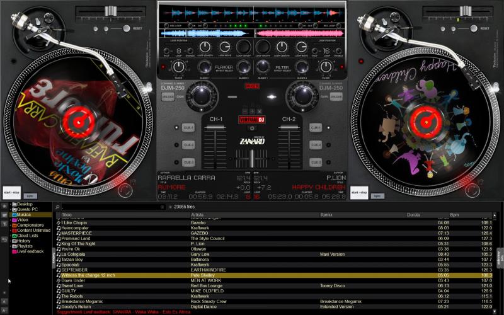Click the icon beside I Like Chopin
This screenshot has height=315, width=504.
coord(59,223)
